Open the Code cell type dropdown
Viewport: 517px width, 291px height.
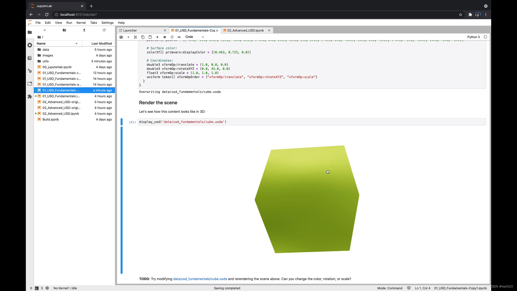pos(194,37)
